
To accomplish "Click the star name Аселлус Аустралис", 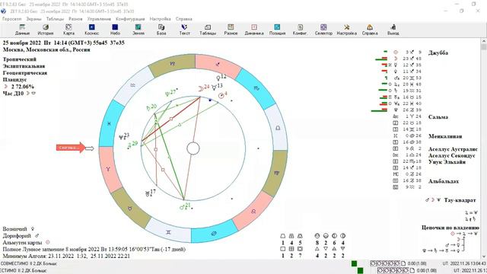I will (453, 149).
